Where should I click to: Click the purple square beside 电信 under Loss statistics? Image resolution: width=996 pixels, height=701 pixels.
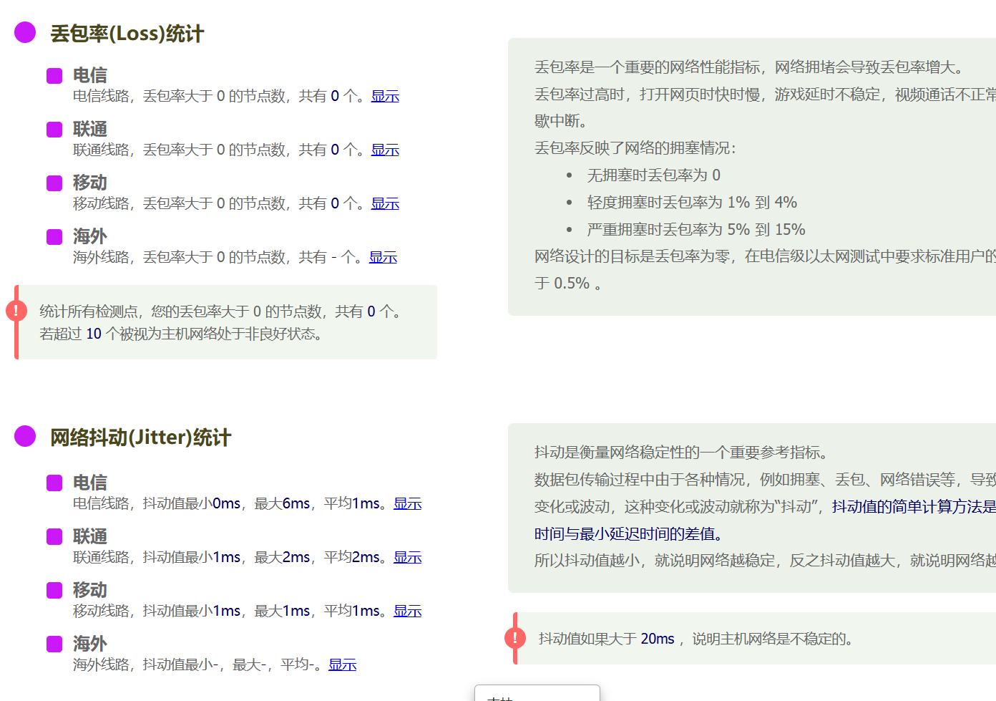point(54,75)
